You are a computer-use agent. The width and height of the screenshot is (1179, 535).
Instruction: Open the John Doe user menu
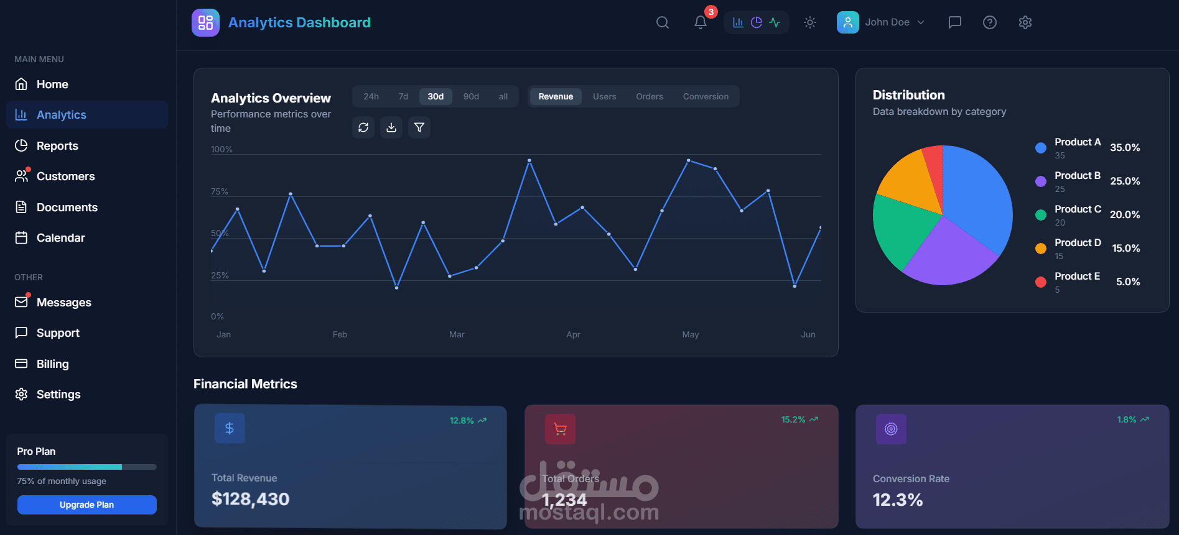pos(881,22)
